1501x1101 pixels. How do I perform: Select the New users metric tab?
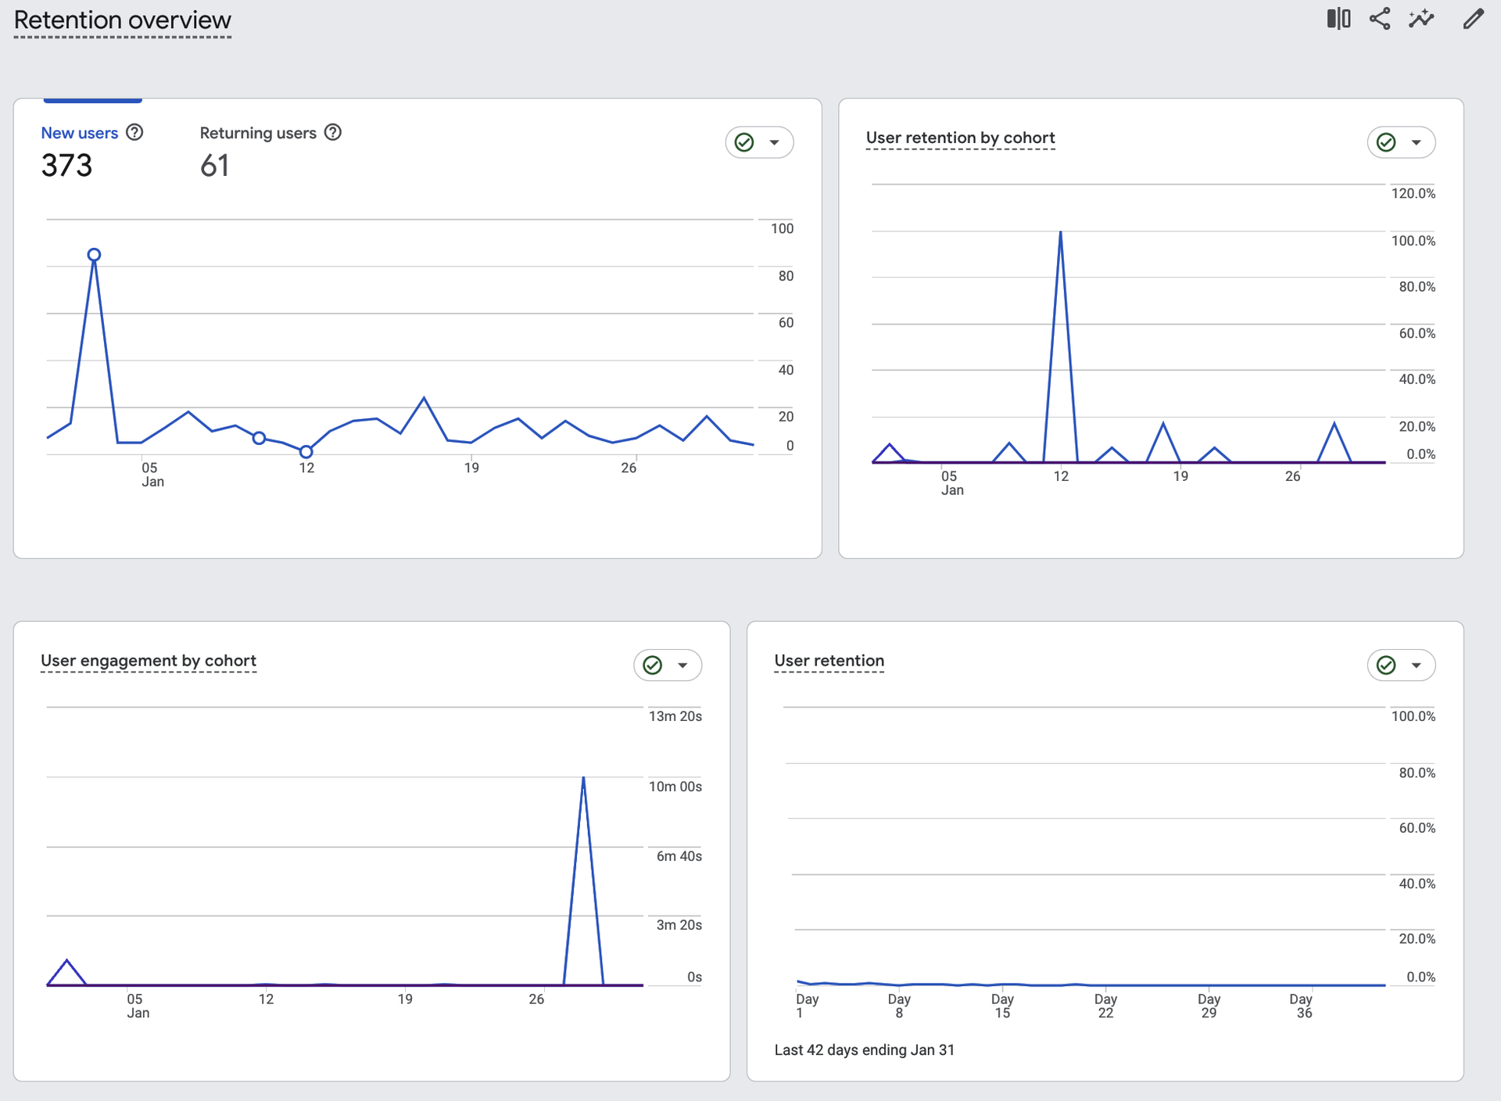click(79, 133)
